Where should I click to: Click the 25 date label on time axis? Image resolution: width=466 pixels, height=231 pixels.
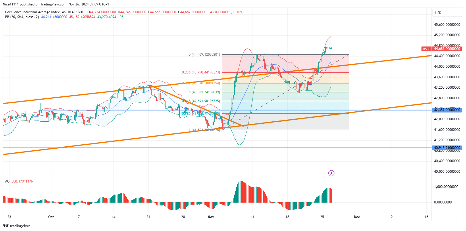322,217
